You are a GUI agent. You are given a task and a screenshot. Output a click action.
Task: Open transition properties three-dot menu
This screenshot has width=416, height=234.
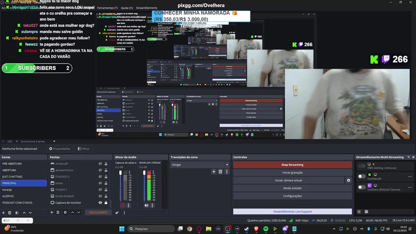pos(227,172)
